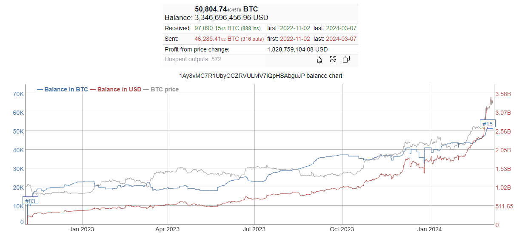Toggle the Balance in BTC series

(x=63, y=89)
